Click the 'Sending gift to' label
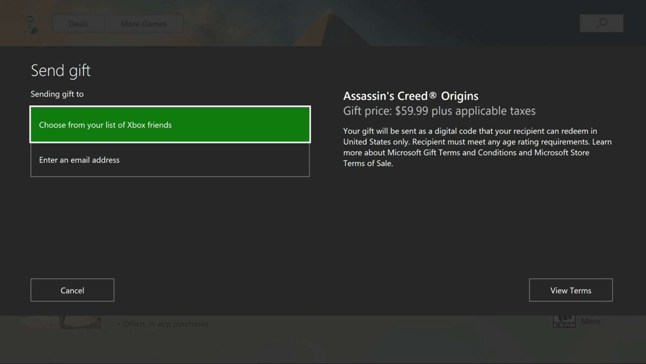 click(x=57, y=94)
